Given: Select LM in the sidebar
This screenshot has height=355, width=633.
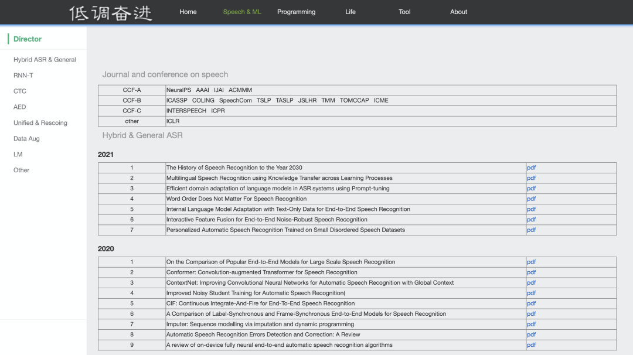Looking at the screenshot, I should [18, 154].
